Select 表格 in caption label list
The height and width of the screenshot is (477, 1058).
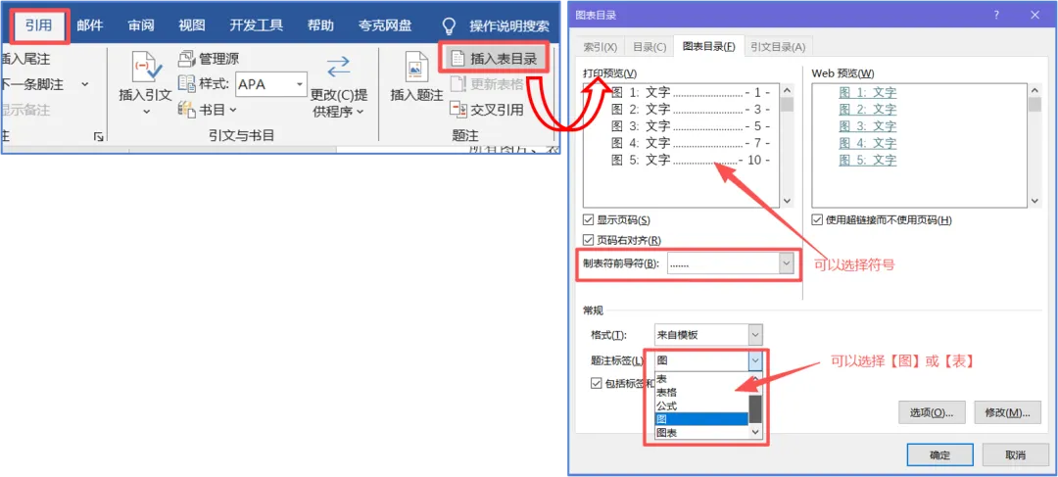[x=701, y=392]
